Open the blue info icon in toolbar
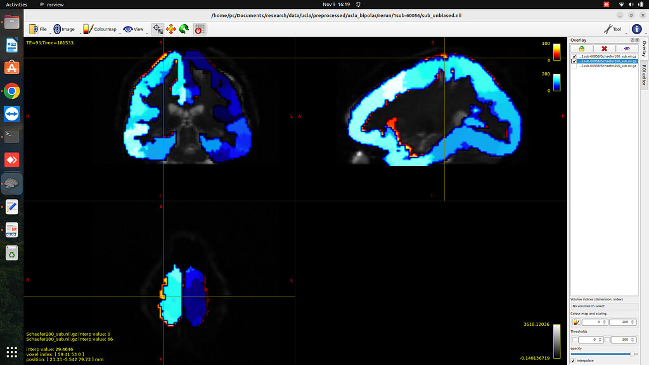The image size is (649, 365). coord(637,29)
